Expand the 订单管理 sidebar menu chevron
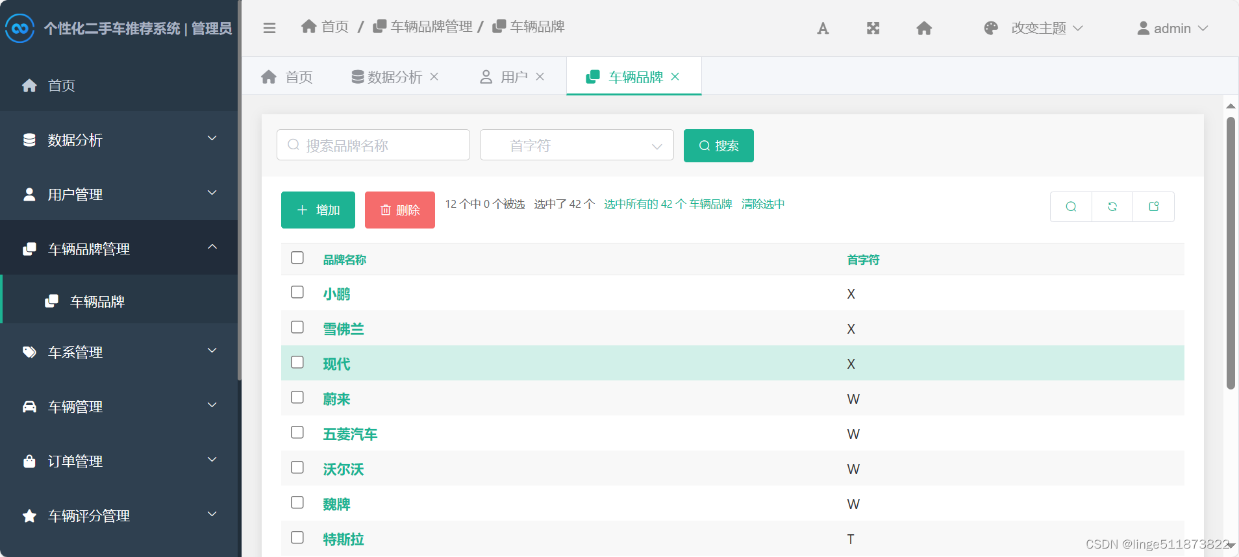The width and height of the screenshot is (1239, 557). point(212,460)
